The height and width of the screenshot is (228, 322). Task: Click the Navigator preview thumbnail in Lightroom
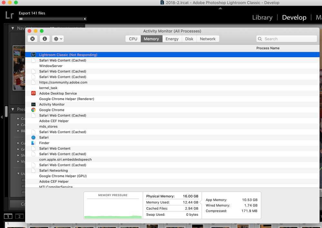click(x=19, y=68)
